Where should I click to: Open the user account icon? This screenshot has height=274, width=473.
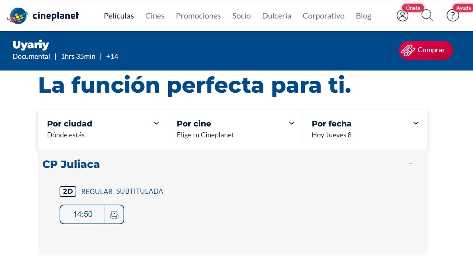pos(402,15)
